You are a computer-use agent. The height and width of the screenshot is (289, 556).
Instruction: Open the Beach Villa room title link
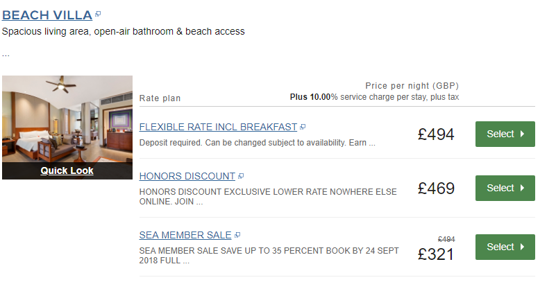click(47, 15)
